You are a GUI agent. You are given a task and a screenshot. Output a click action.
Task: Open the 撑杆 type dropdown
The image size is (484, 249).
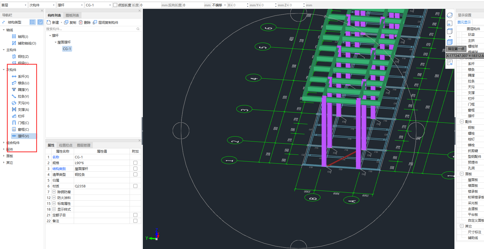pos(70,5)
